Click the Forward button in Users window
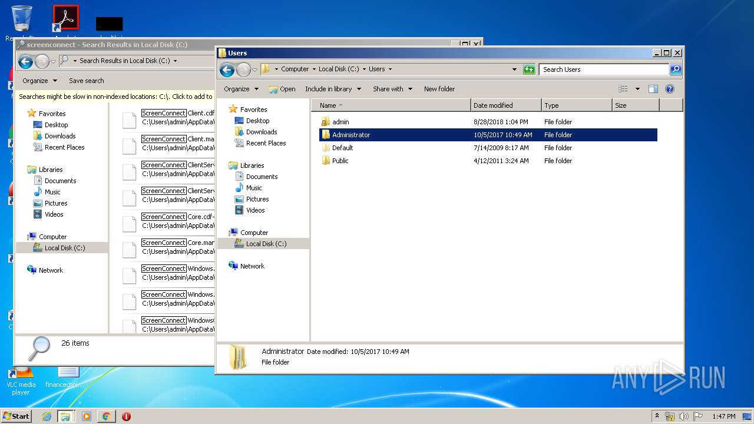 click(243, 69)
